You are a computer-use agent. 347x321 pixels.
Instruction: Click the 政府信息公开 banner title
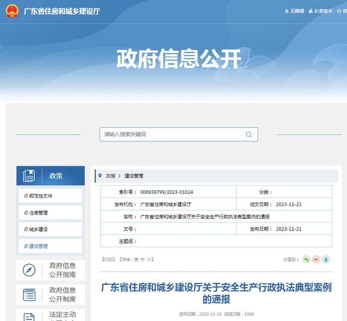tap(179, 58)
